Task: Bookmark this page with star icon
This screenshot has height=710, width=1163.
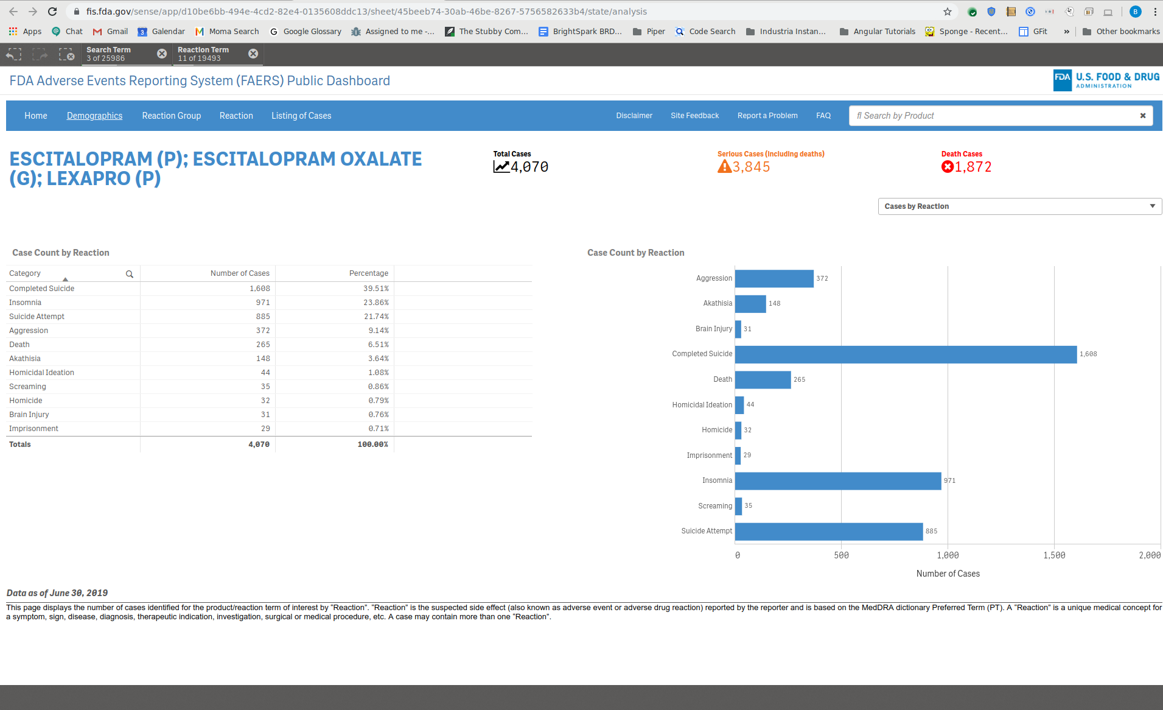Action: tap(947, 12)
